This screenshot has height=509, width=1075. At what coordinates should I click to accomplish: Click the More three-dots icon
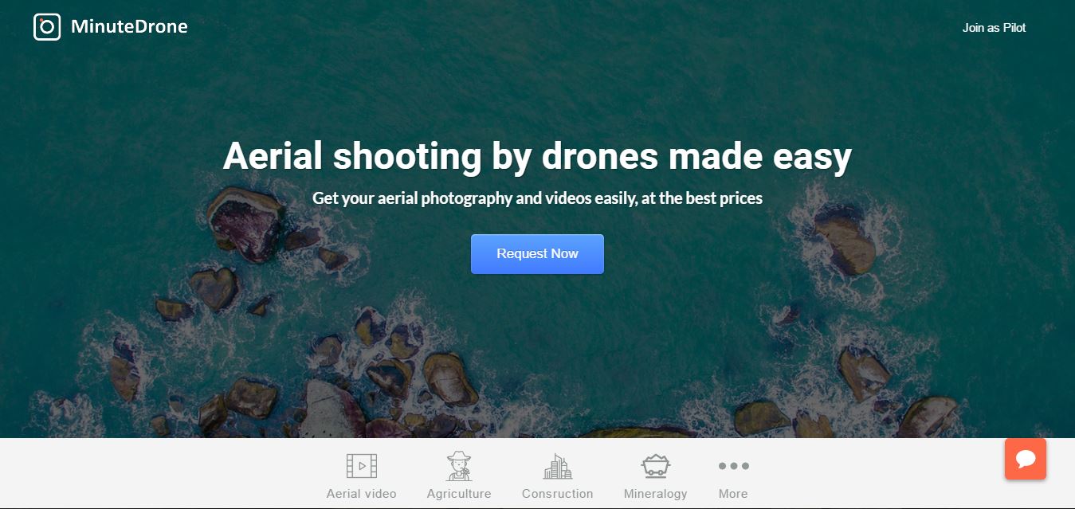pos(733,466)
